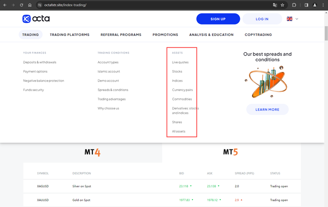Open Account types link

click(x=108, y=62)
